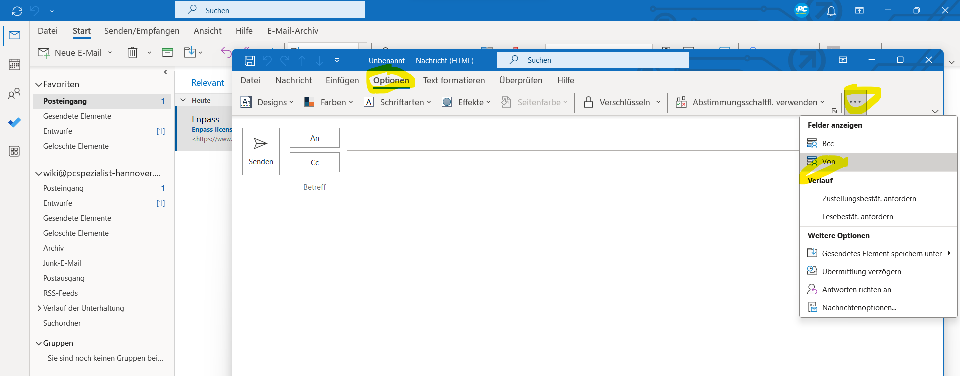Open the calendar view in sidebar
This screenshot has height=376, width=960.
coord(14,64)
